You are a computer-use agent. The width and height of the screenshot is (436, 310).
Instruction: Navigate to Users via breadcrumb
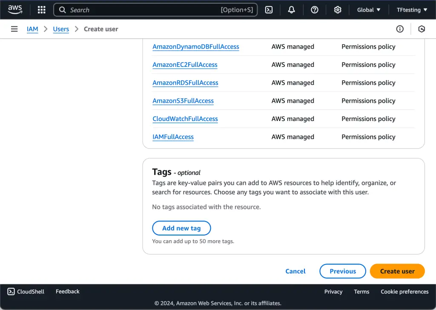click(61, 29)
